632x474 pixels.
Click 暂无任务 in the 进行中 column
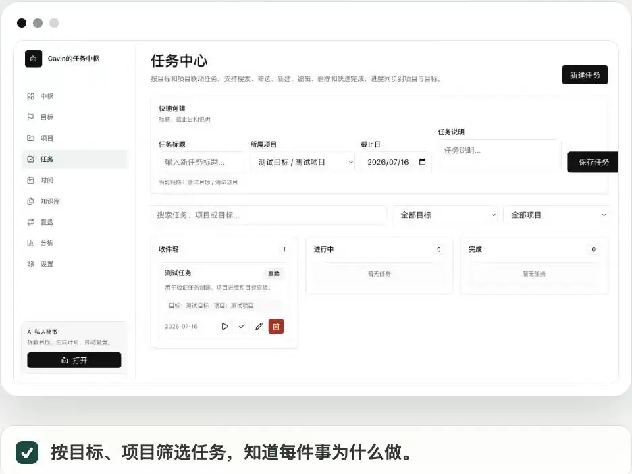pyautogui.click(x=379, y=274)
